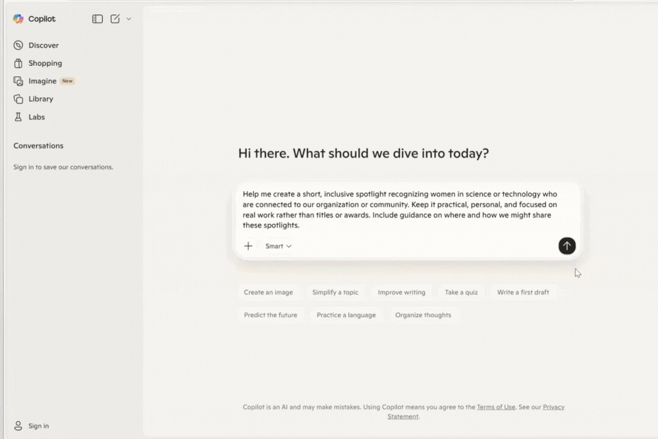Go to Imagine page
This screenshot has width=658, height=439.
[x=42, y=81]
